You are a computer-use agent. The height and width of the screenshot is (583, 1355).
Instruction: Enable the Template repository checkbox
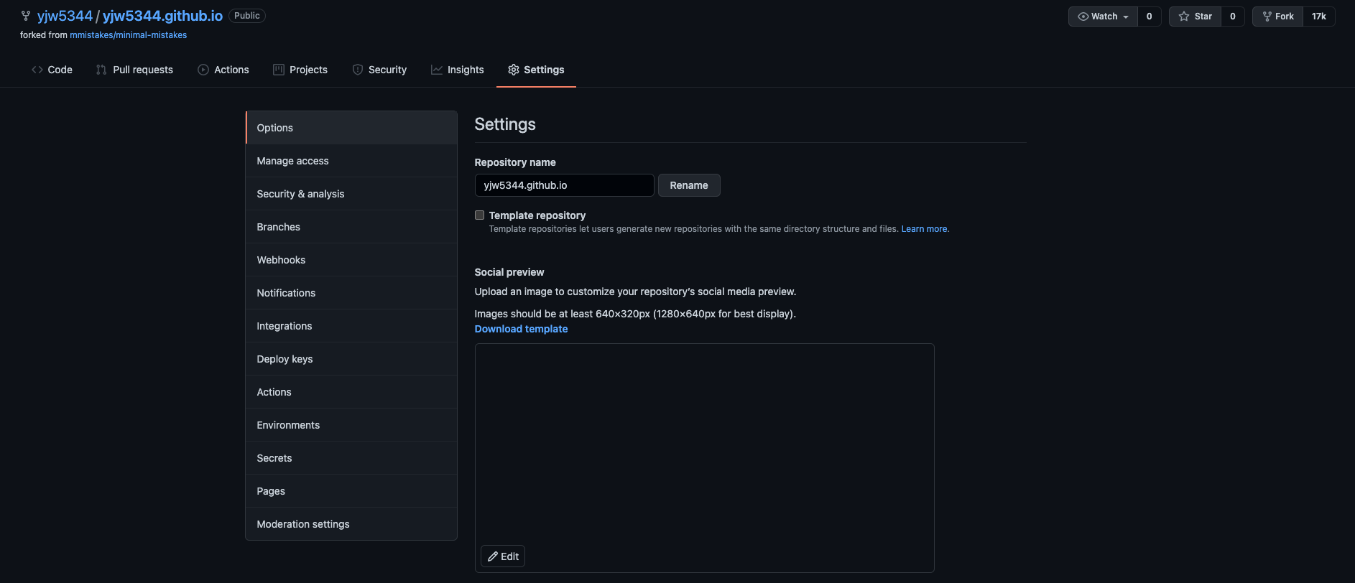coord(479,215)
